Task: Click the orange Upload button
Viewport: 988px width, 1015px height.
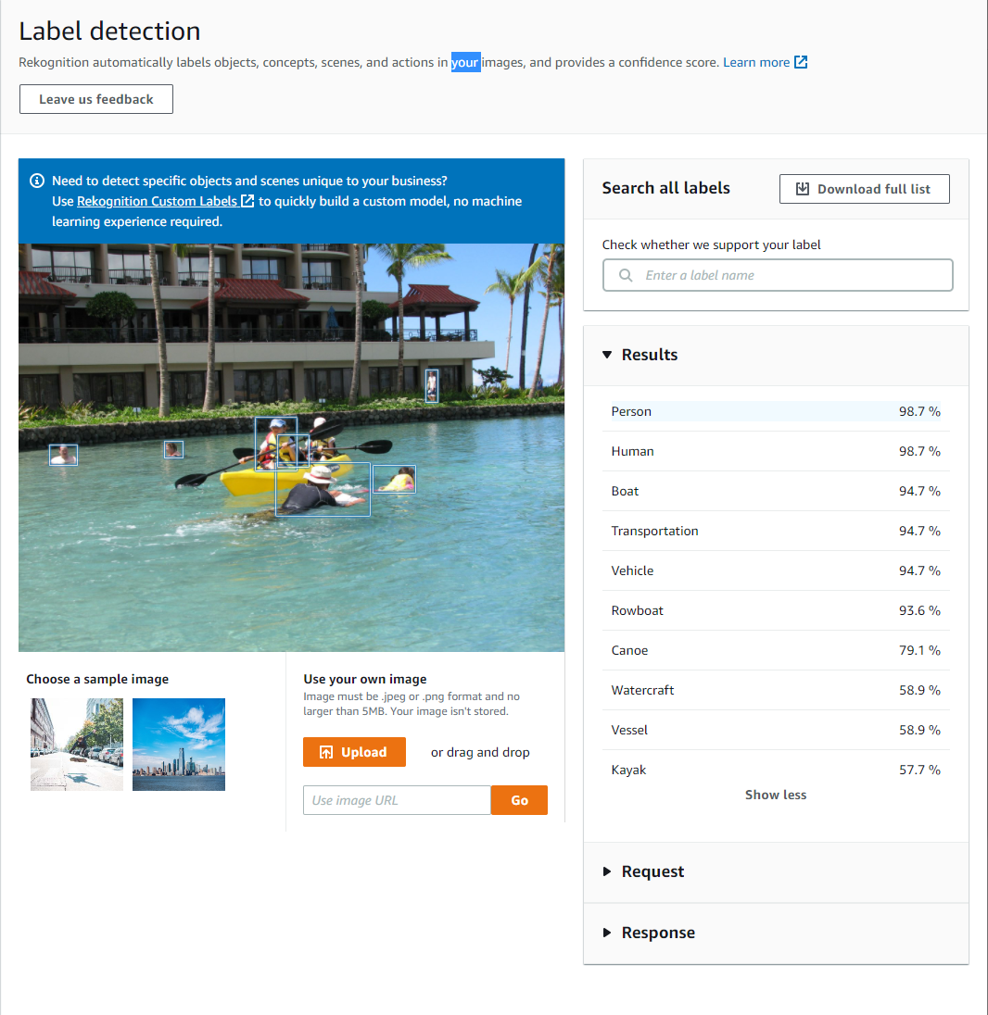Action: click(354, 752)
